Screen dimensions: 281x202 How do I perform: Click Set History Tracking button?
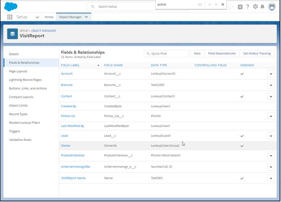[257, 54]
